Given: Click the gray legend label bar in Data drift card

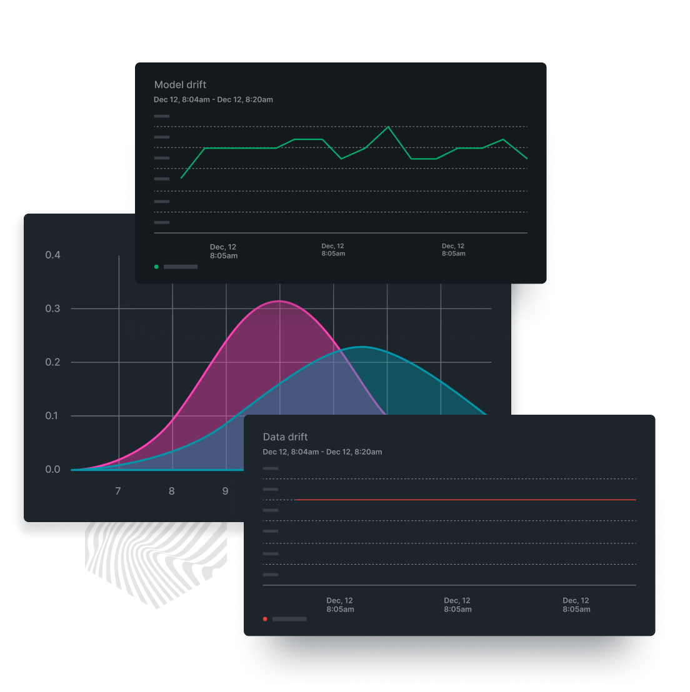Looking at the screenshot, I should (x=289, y=619).
